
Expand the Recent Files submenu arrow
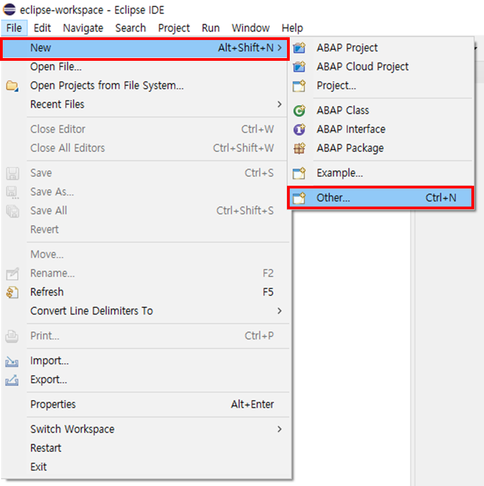(x=279, y=104)
